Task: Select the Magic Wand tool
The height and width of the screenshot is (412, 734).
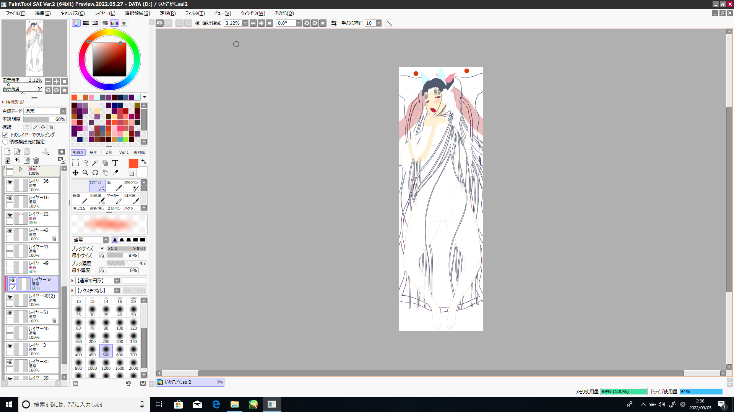Action: pos(95,163)
